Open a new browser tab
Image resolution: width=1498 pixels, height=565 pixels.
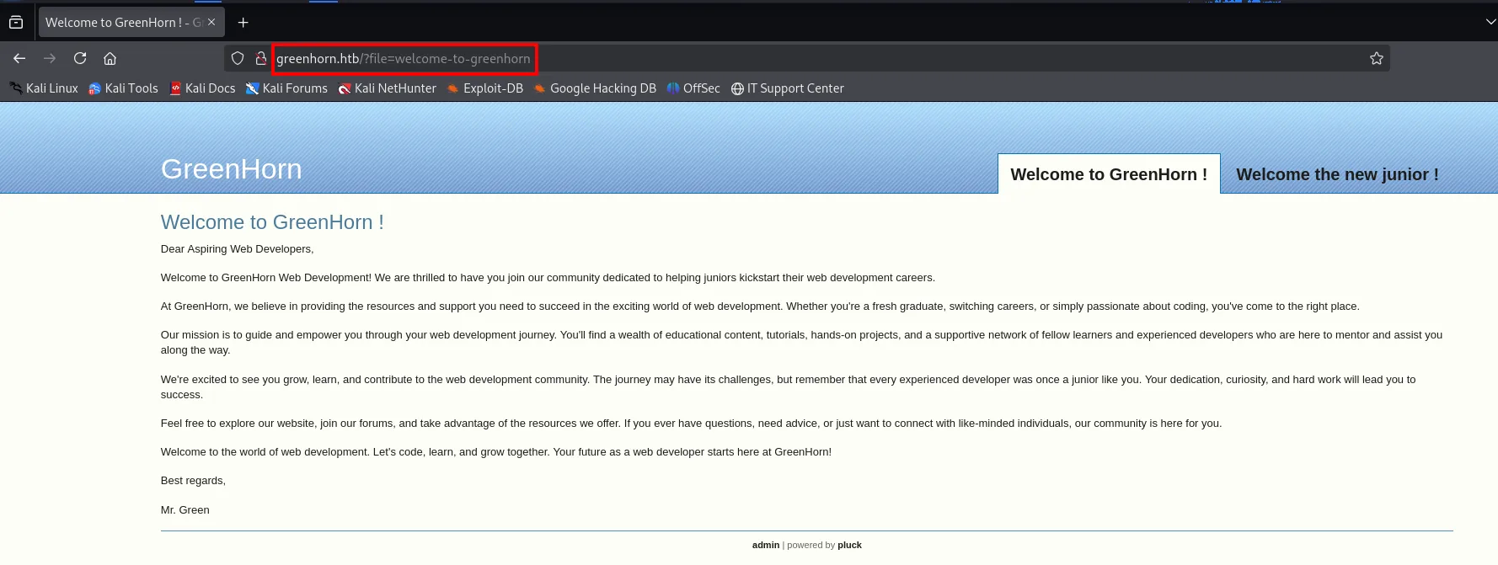coord(243,23)
